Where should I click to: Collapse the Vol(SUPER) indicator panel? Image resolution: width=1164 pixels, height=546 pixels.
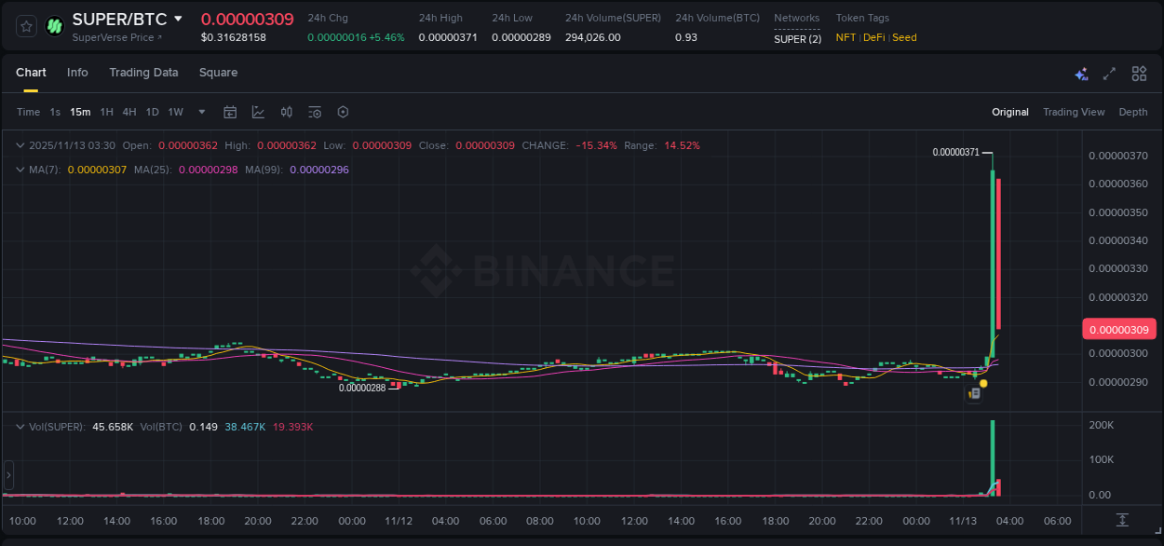tap(20, 426)
